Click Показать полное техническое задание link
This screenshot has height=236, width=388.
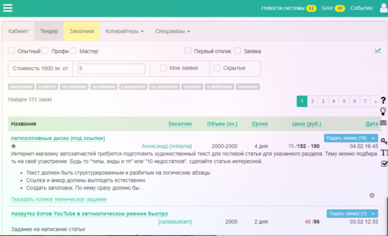pos(59,199)
